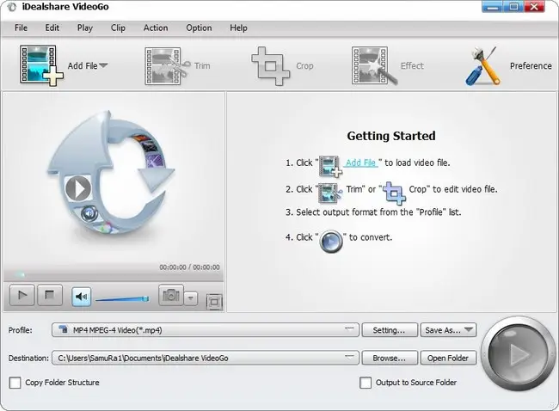Toggle fullscreen preview icon
Screen dimensions: 559x411
214,302
